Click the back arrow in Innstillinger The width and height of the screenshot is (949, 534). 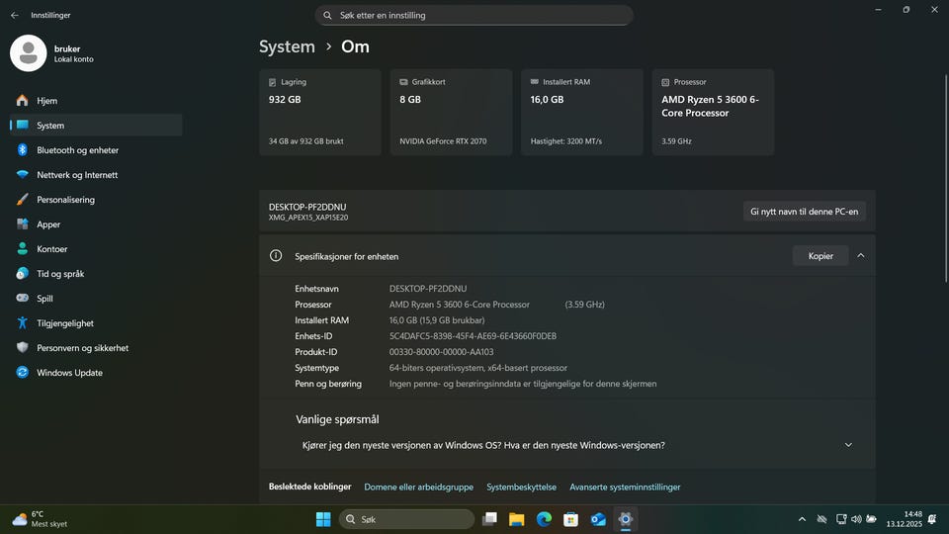point(14,16)
